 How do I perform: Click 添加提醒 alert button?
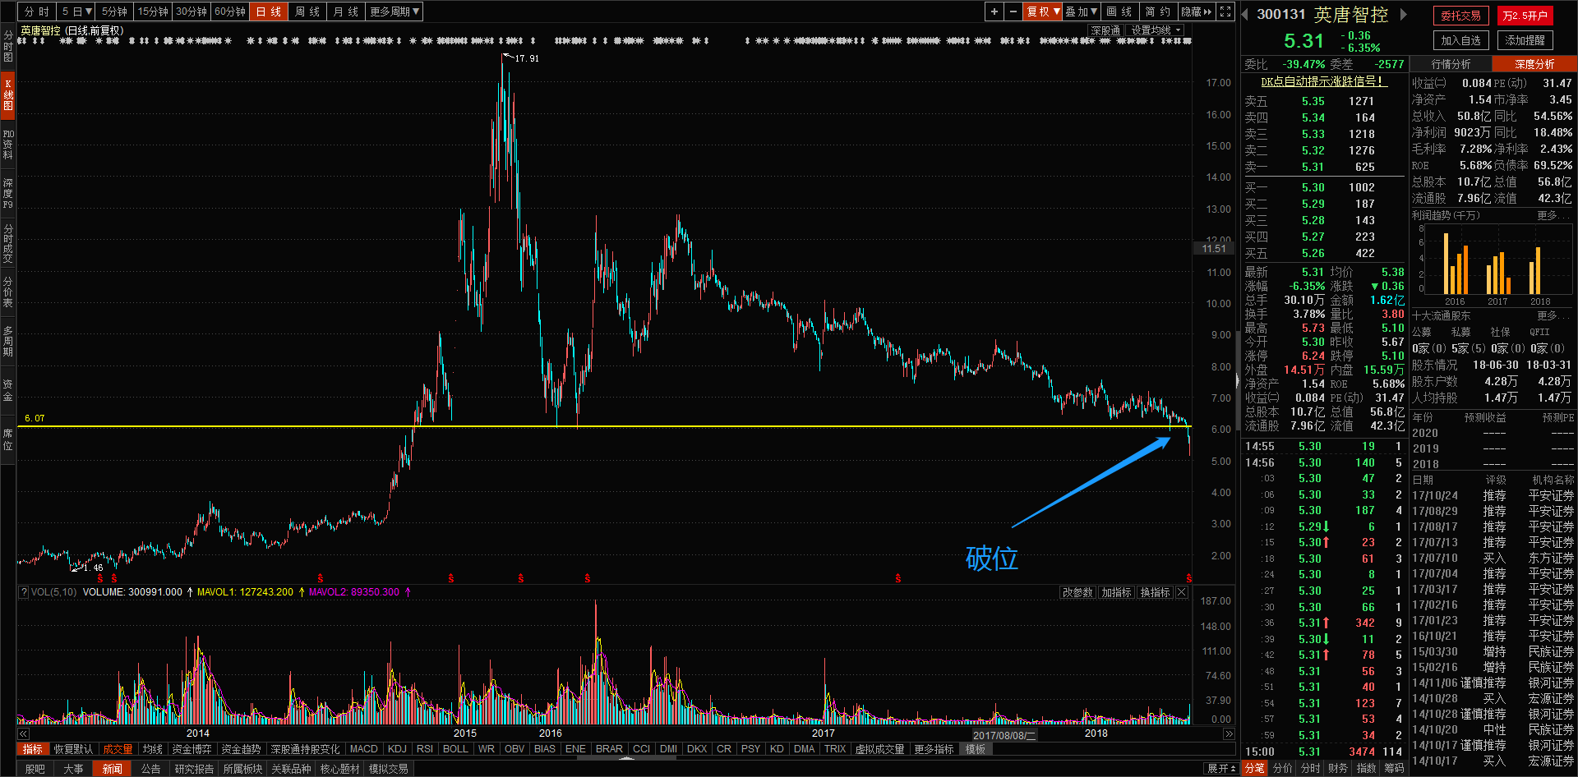pos(1525,40)
